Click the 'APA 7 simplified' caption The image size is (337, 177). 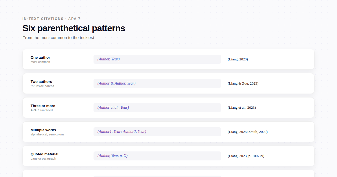(x=42, y=110)
